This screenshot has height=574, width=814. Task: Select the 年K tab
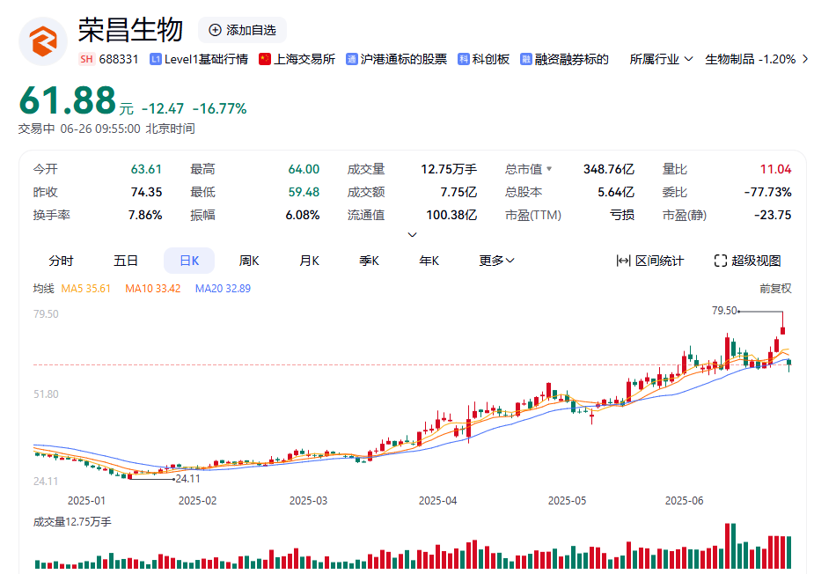pyautogui.click(x=429, y=261)
